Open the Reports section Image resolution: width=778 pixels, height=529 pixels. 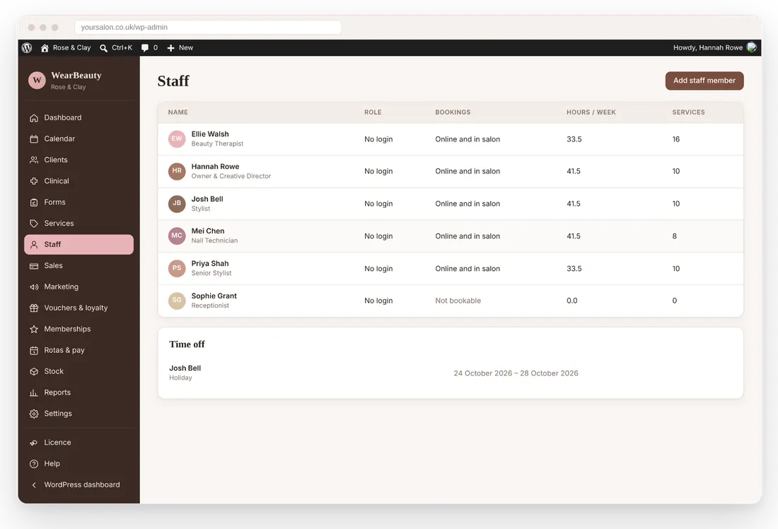coord(79,393)
